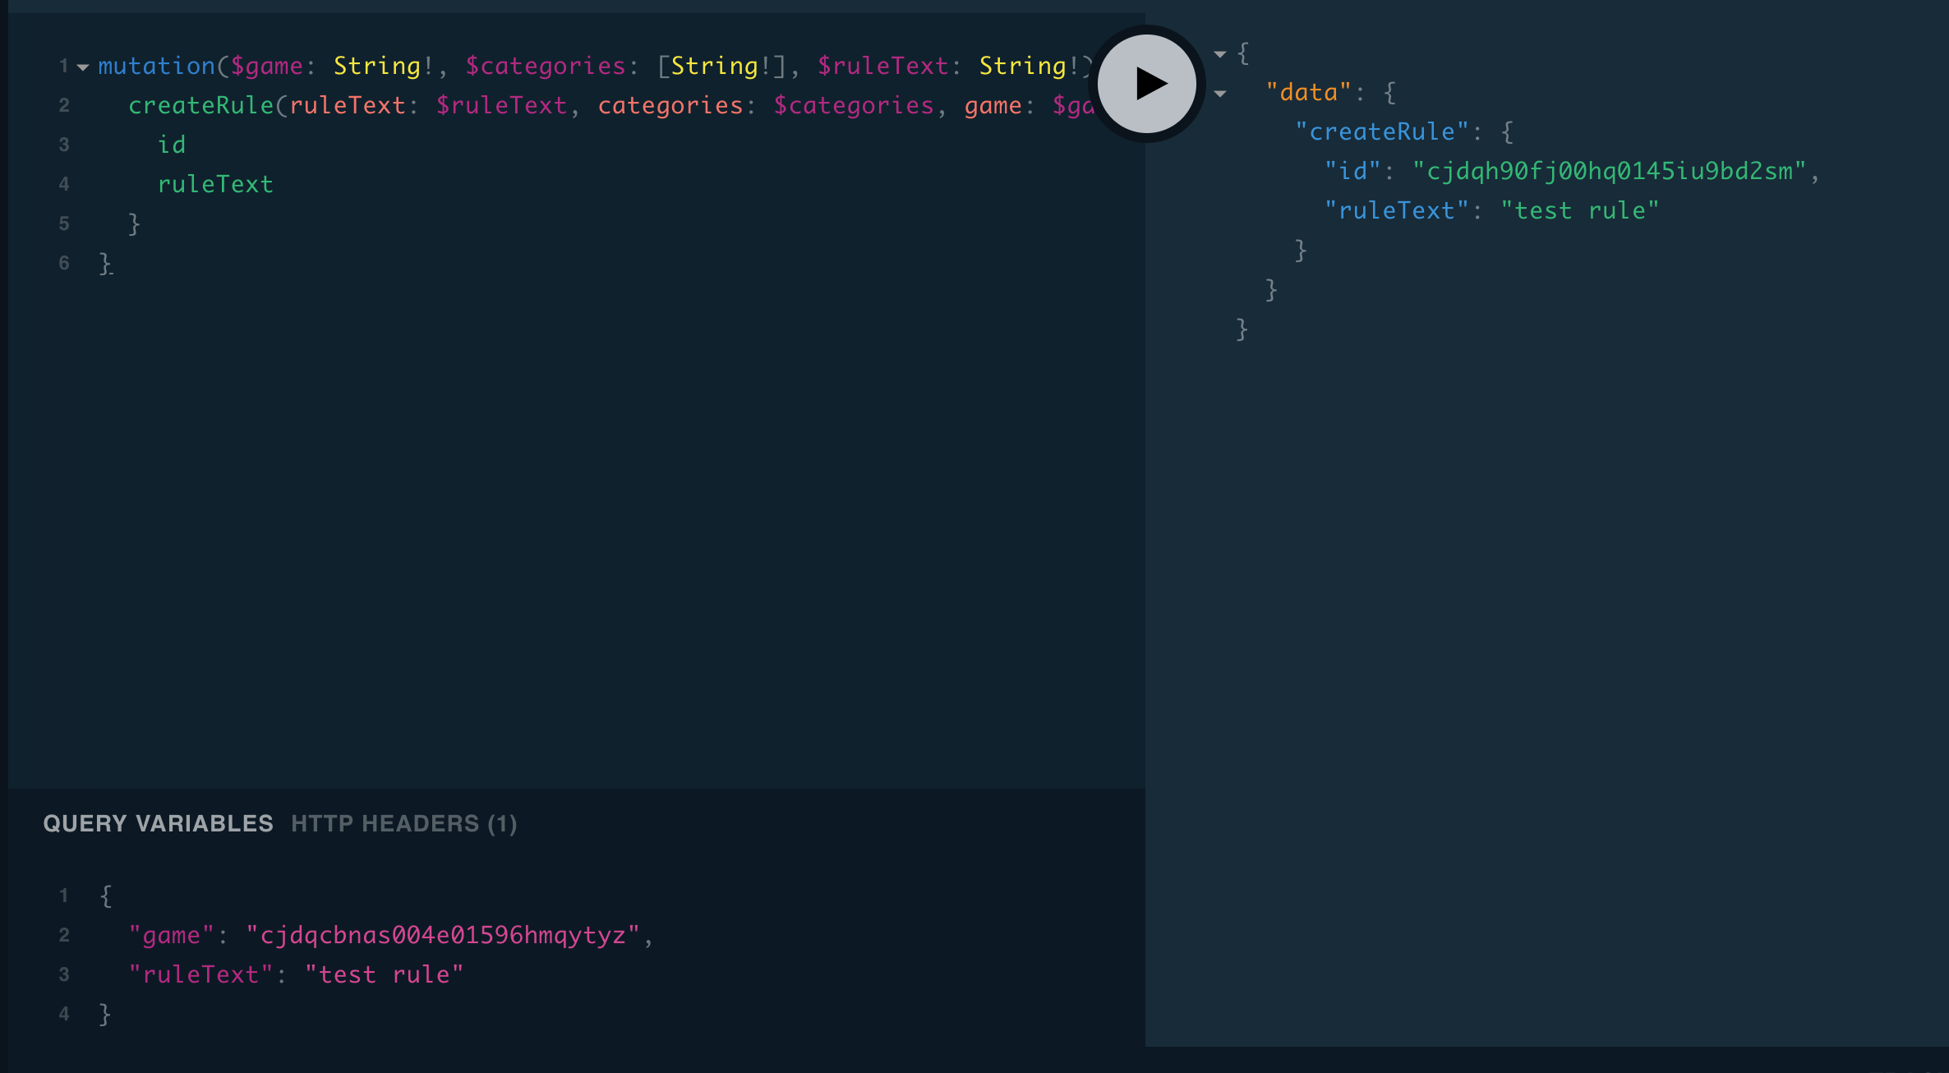Collapse the "data" object in the response
This screenshot has width=1949, height=1073.
(x=1219, y=93)
